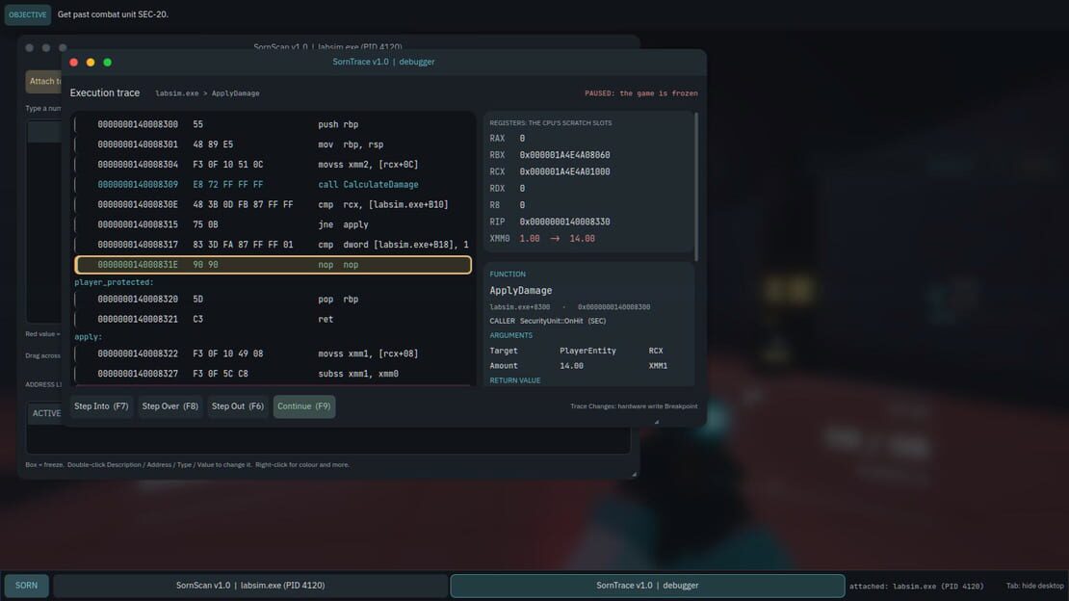Screen dimensions: 1069x601
Task: Select the ret instruction row
Action: 273,319
